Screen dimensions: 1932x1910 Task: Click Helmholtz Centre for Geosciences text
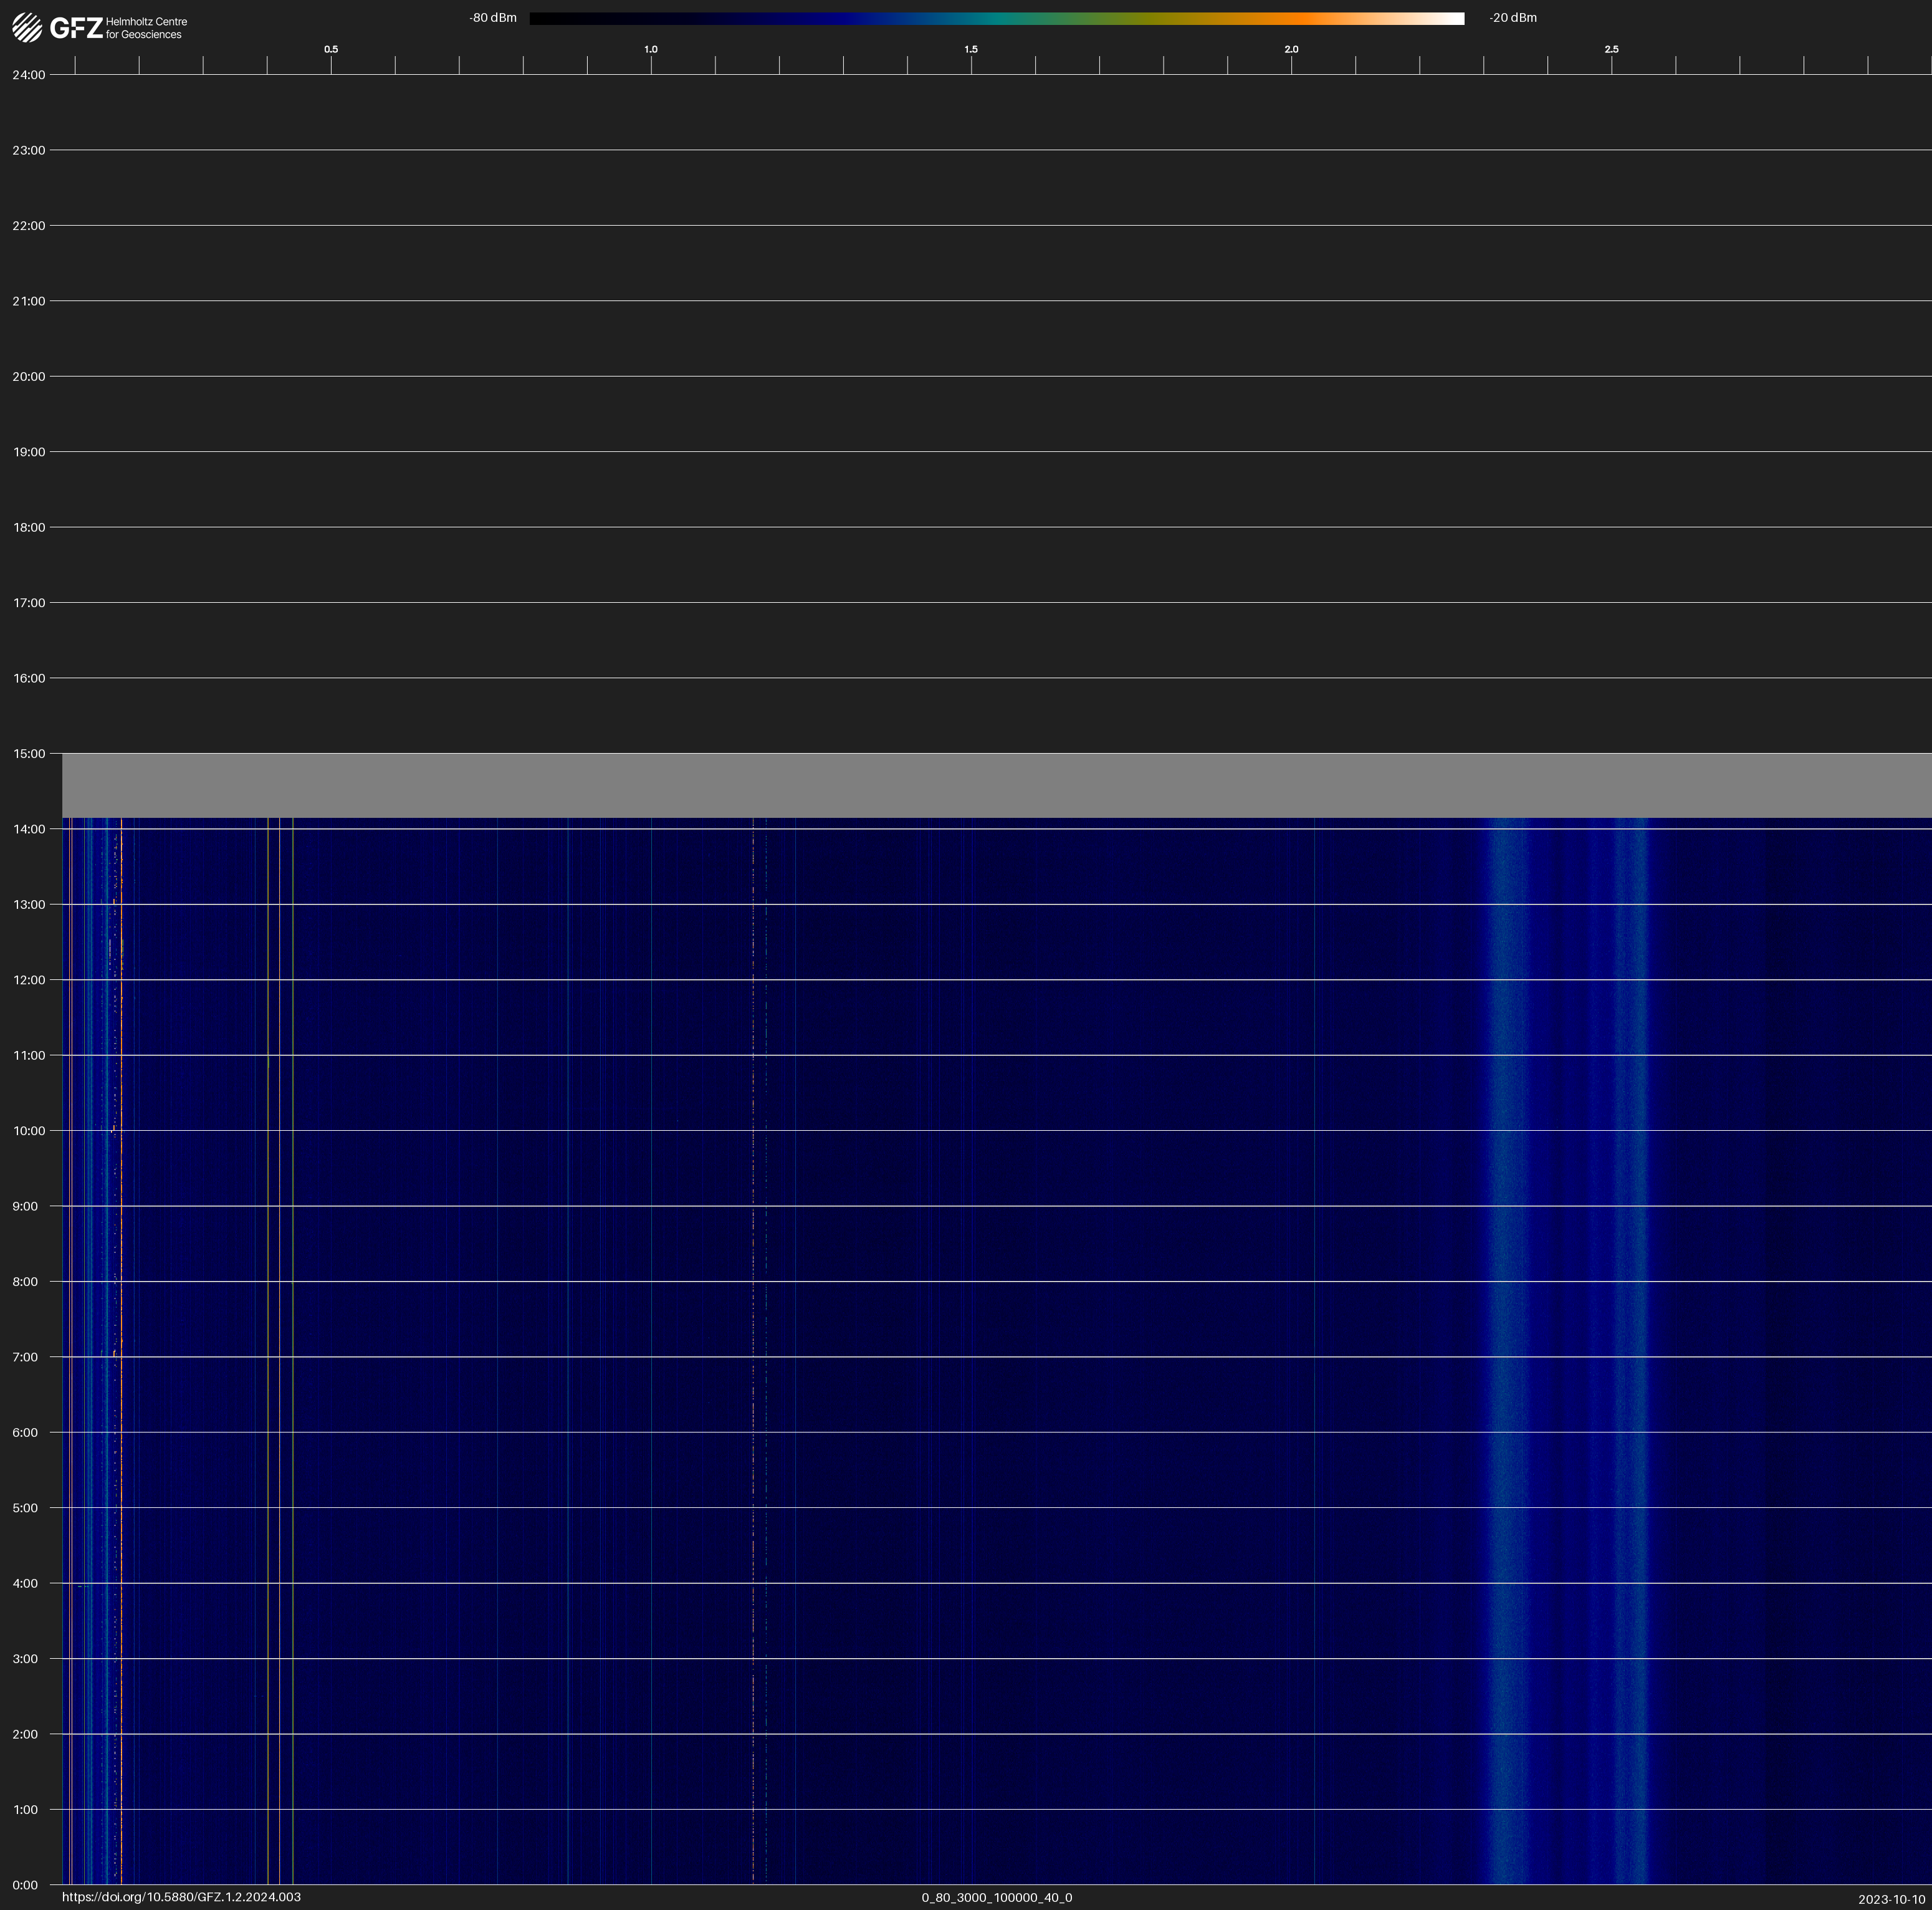tap(146, 28)
